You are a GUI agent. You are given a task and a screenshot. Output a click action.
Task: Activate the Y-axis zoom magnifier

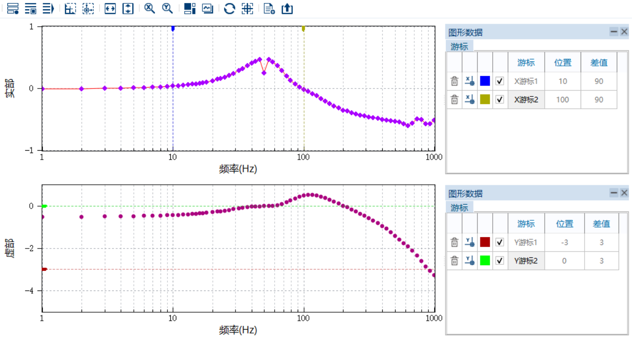point(168,8)
